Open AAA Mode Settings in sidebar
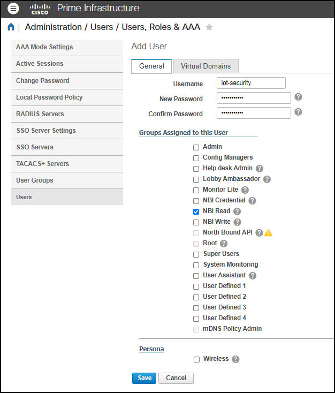The width and height of the screenshot is (335, 393). [67, 47]
